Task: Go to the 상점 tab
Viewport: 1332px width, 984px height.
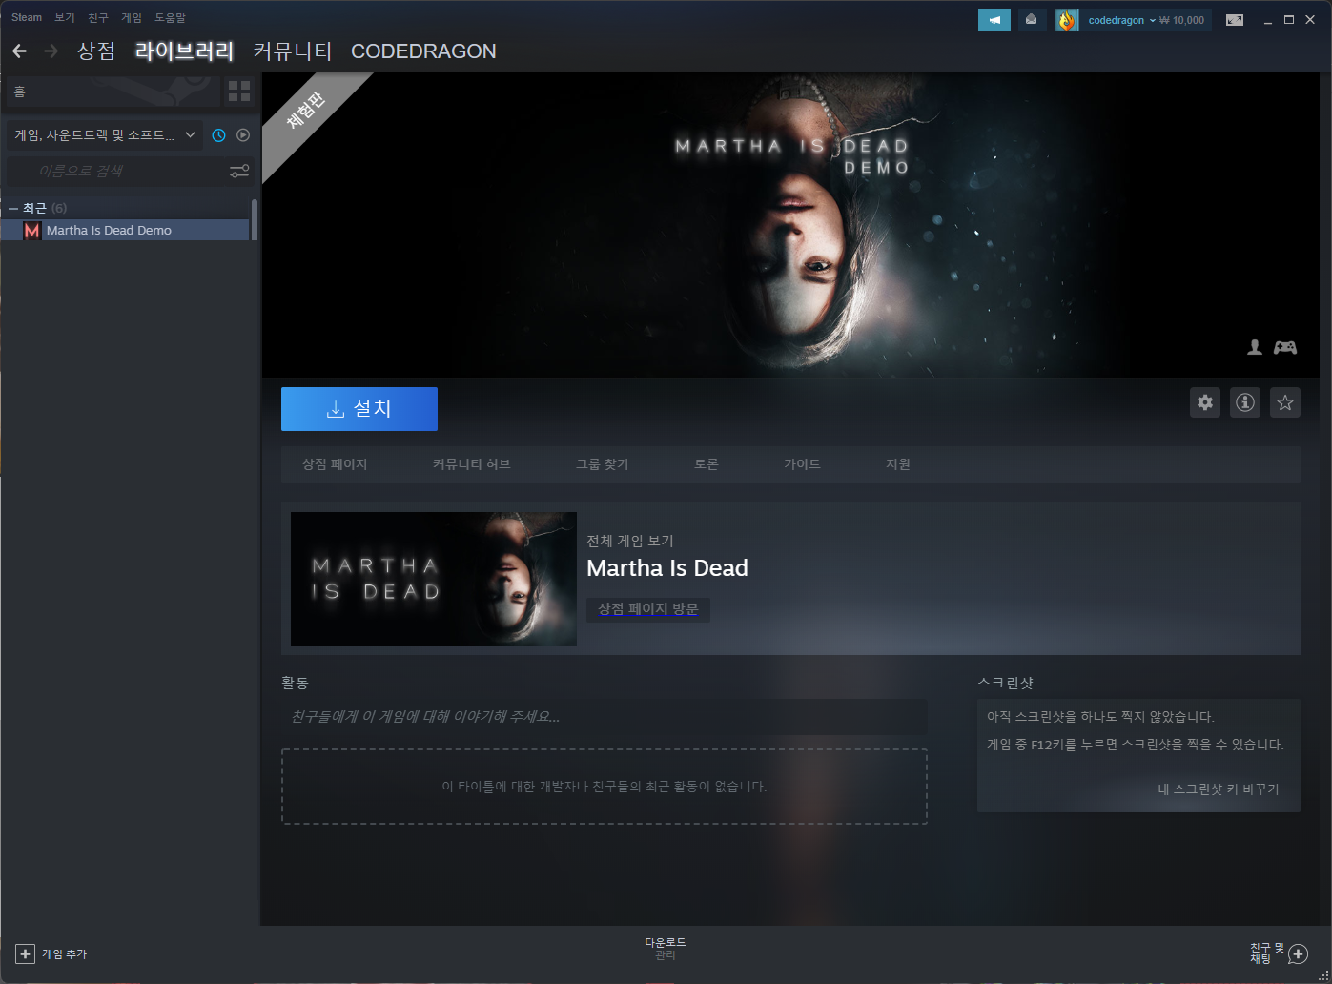Action: pyautogui.click(x=96, y=51)
